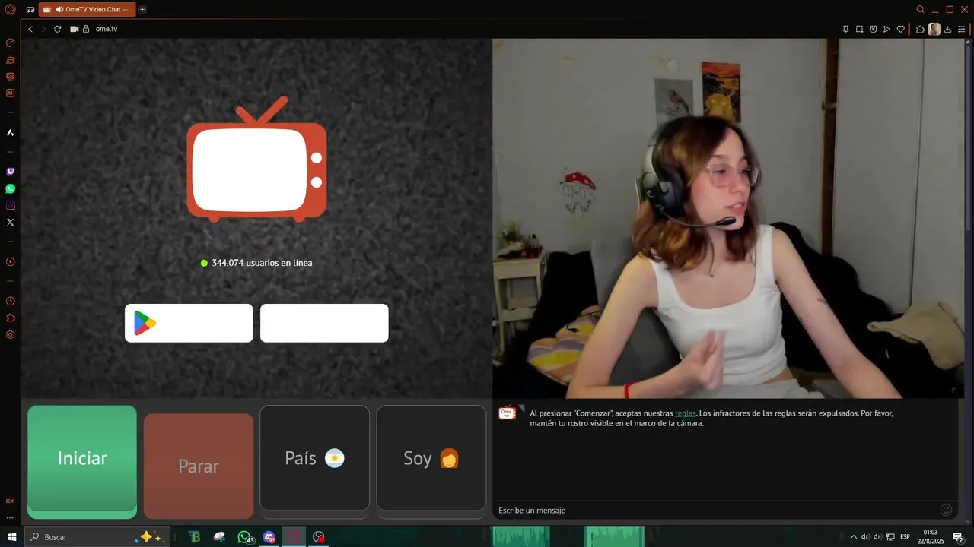Click the OmeTV television logo
This screenshot has width=974, height=547.
[256, 160]
